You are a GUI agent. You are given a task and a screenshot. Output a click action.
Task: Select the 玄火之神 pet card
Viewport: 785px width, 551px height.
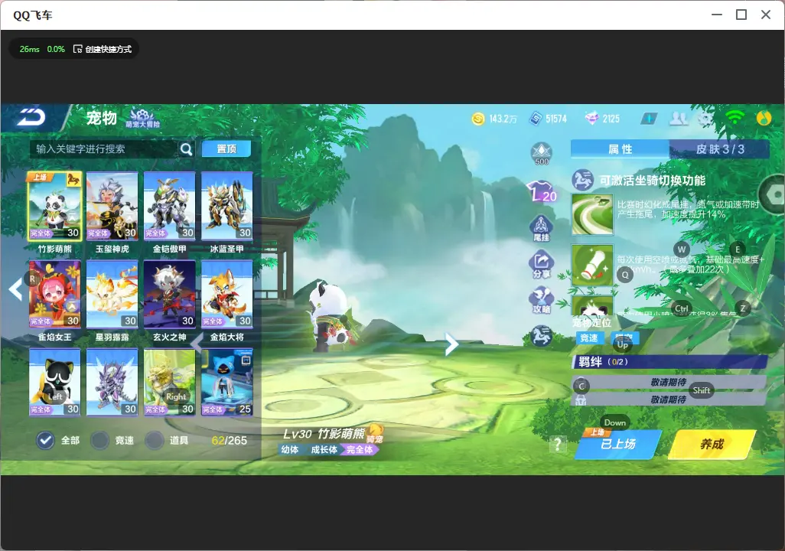170,295
